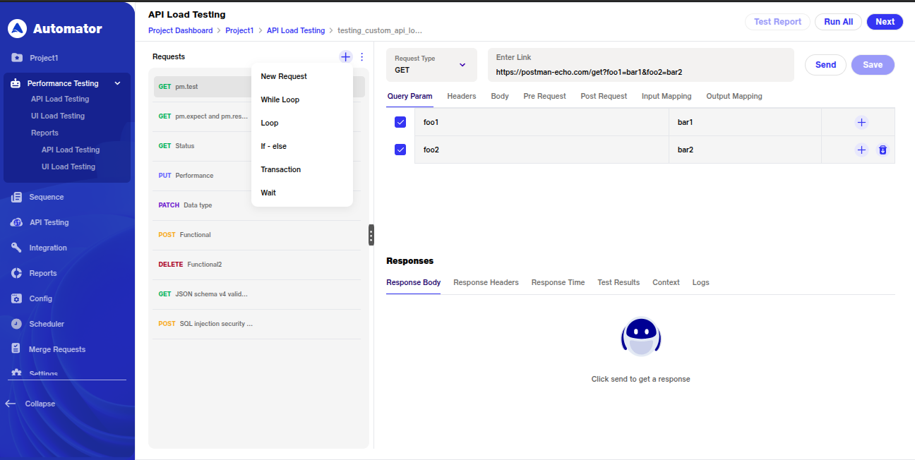
Task: Uncheck the foo2 parameter checkbox
Action: tap(400, 150)
